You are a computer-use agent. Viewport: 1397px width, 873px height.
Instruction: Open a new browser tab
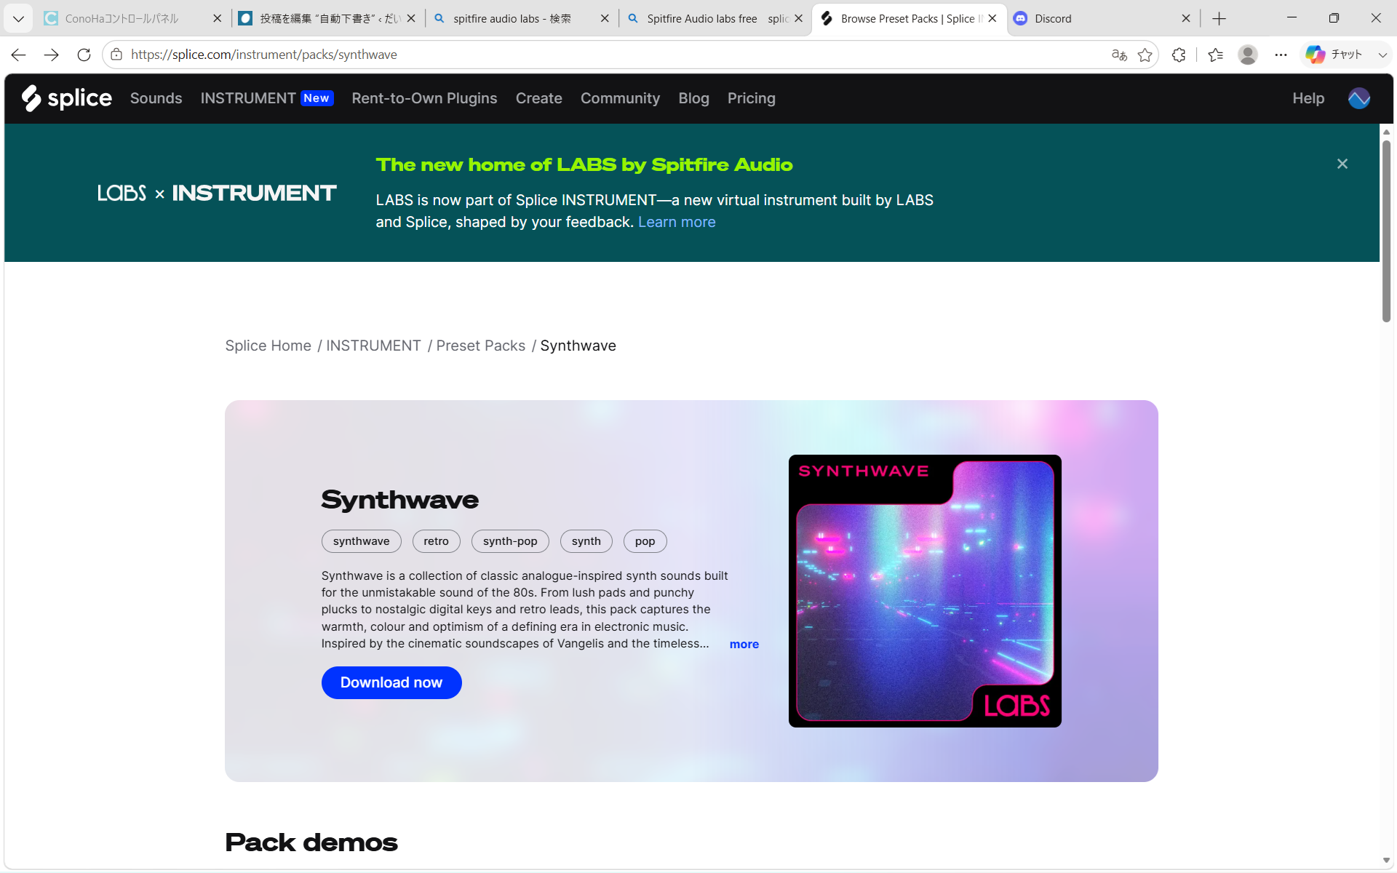click(x=1219, y=18)
